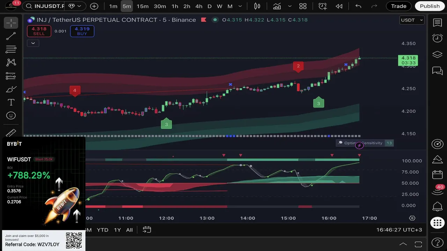This screenshot has width=447, height=251.
Task: Switch to the 30m timeframe
Action: [x=160, y=6]
